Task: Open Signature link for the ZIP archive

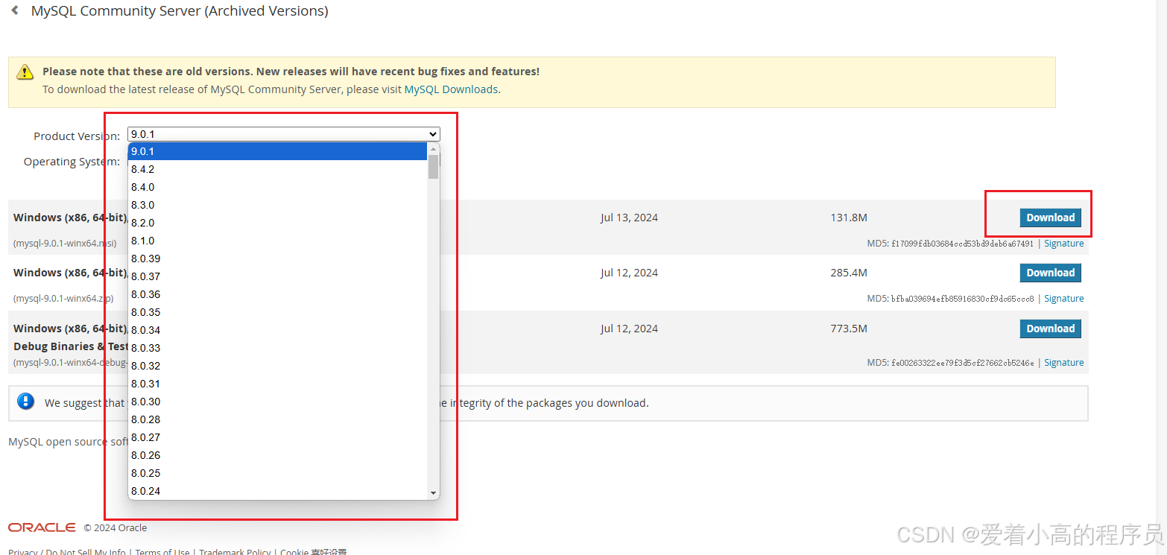Action: pos(1063,299)
